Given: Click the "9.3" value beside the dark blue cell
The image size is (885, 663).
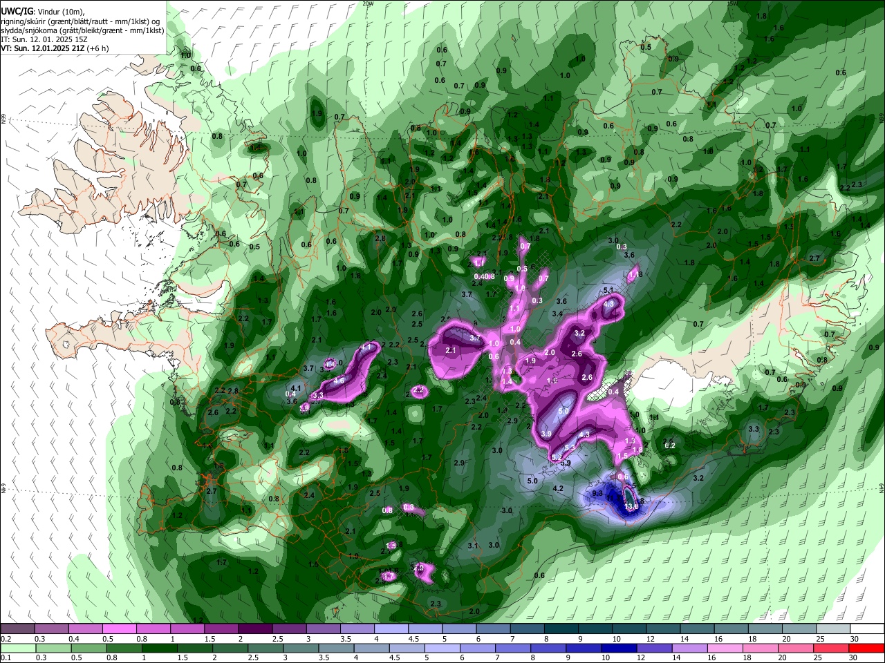Looking at the screenshot, I should tap(597, 494).
